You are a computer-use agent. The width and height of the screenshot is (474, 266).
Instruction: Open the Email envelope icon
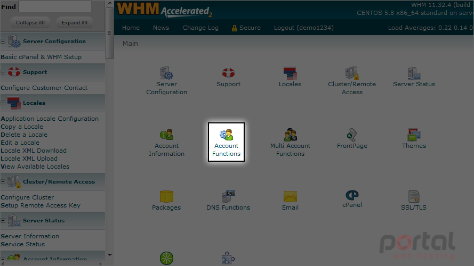(290, 196)
